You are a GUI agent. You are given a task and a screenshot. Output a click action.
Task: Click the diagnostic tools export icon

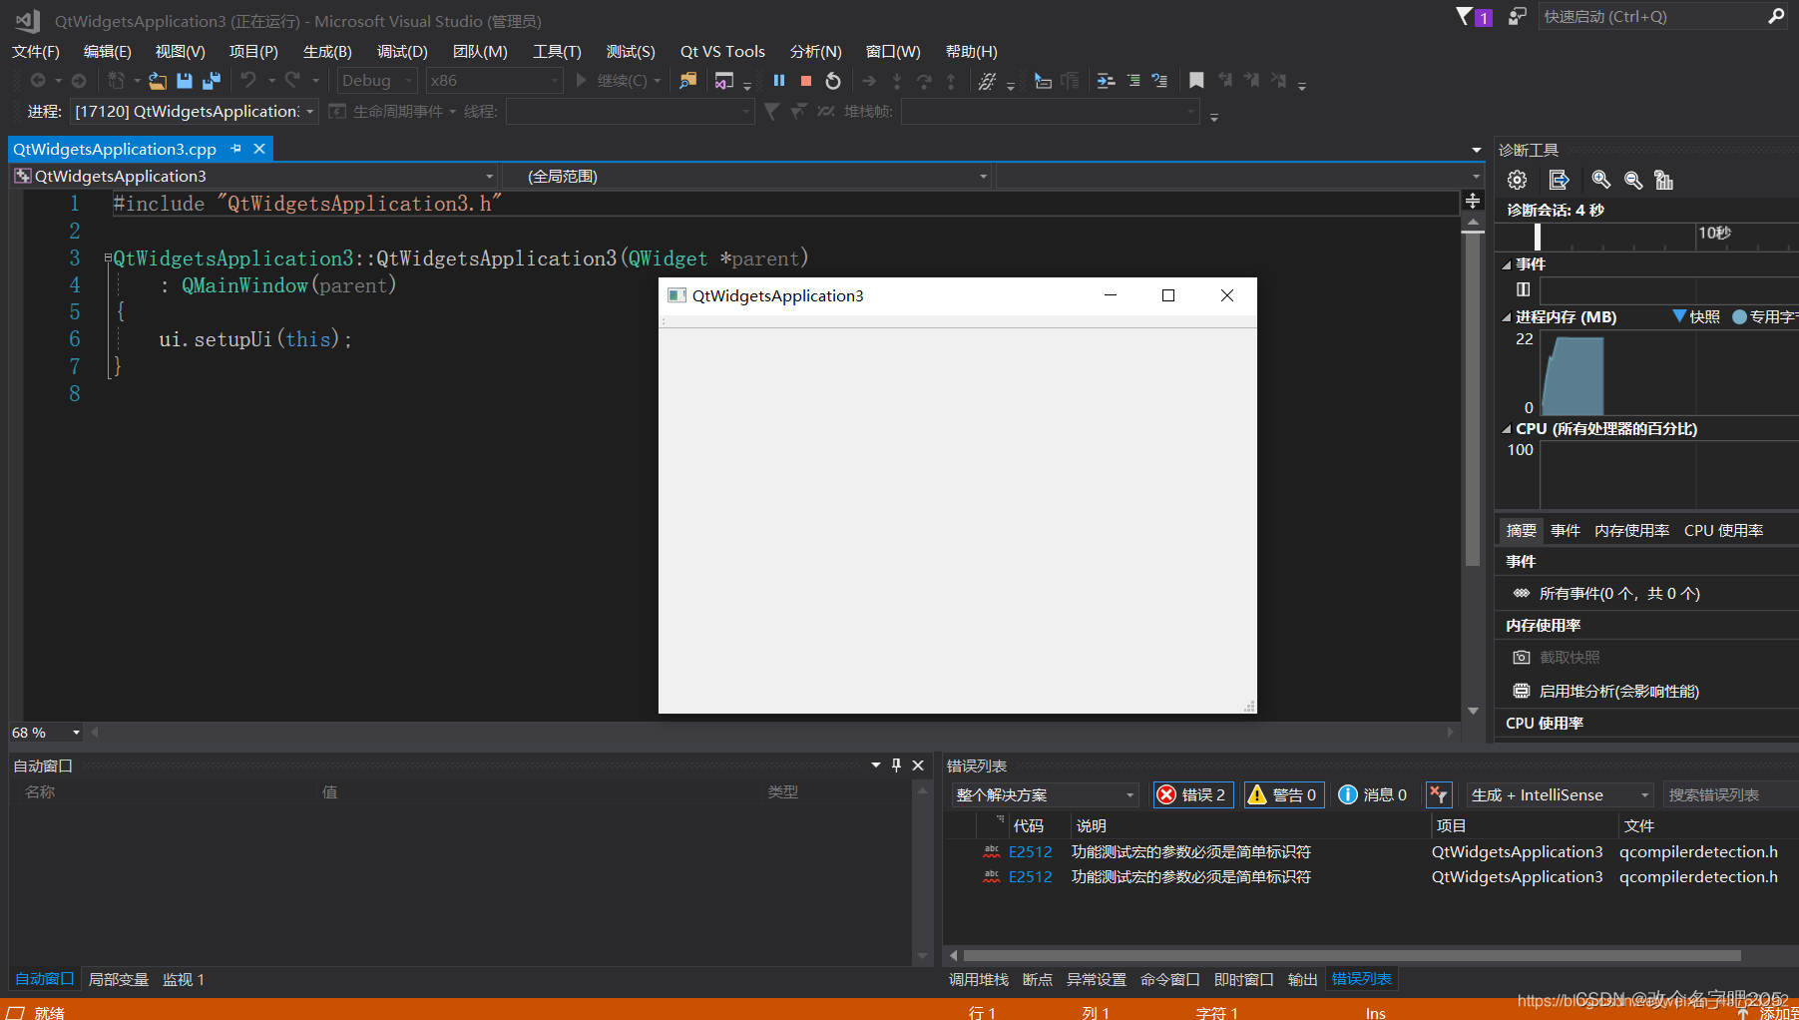point(1559,180)
